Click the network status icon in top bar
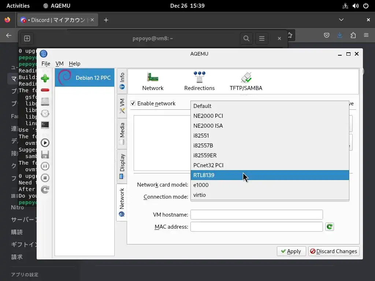Screen dimensions: 375x281 345,6
